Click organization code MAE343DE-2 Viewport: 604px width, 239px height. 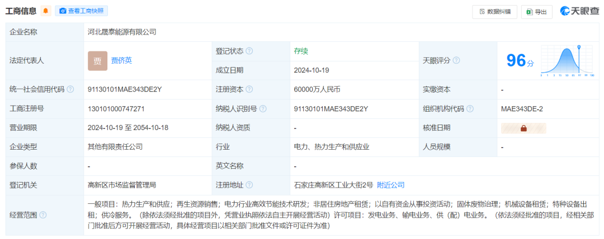(x=522, y=108)
